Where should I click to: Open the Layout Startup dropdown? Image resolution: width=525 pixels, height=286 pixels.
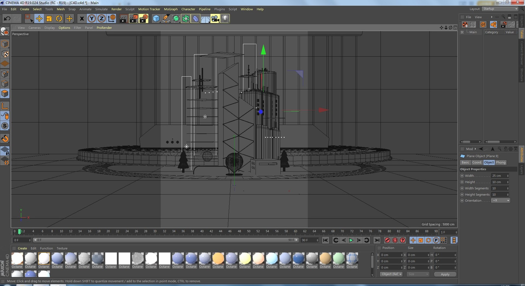tap(500, 9)
